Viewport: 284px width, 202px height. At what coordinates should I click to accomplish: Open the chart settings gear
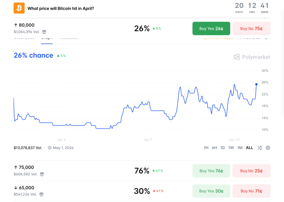click(x=268, y=148)
